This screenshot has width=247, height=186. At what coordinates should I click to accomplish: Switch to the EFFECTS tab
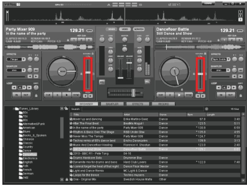point(138,104)
